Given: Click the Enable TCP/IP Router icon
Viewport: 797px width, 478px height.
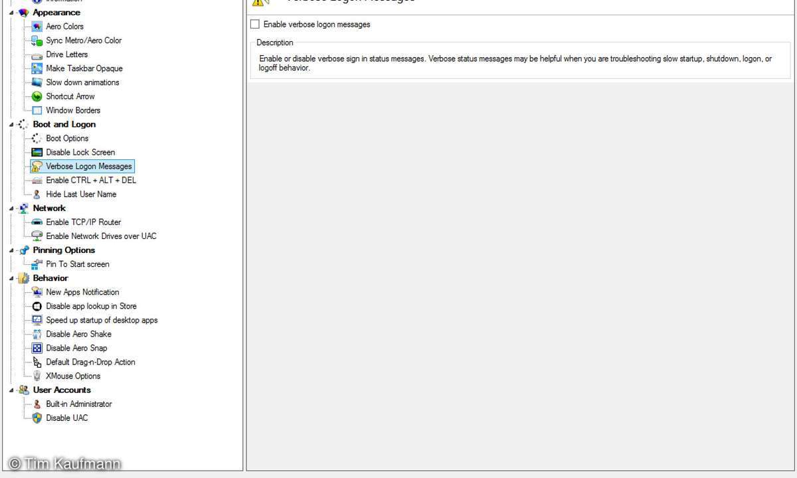Looking at the screenshot, I should [37, 222].
